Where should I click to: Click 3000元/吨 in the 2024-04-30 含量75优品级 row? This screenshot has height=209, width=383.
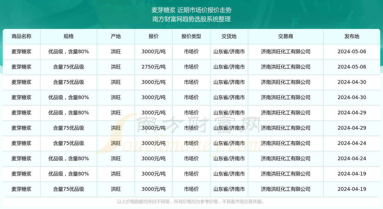[x=153, y=82]
